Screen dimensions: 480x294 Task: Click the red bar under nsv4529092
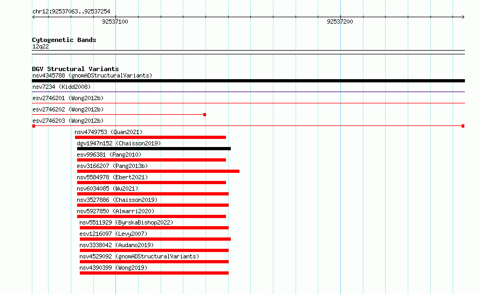click(x=154, y=262)
